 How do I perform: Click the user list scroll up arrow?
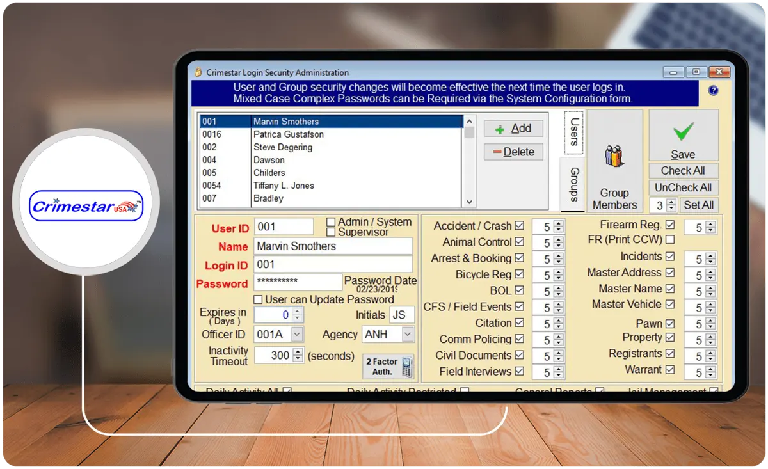[470, 121]
